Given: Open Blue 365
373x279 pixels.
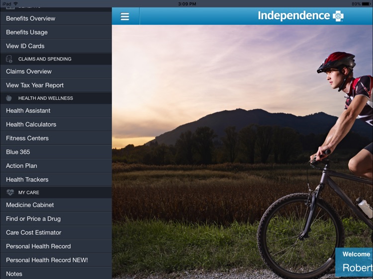Looking at the screenshot, I should click(56, 152).
